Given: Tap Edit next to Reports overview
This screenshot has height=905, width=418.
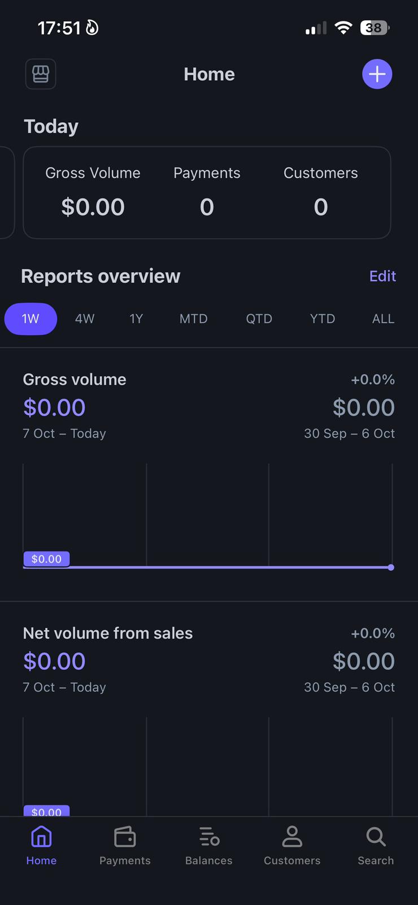Looking at the screenshot, I should (382, 276).
